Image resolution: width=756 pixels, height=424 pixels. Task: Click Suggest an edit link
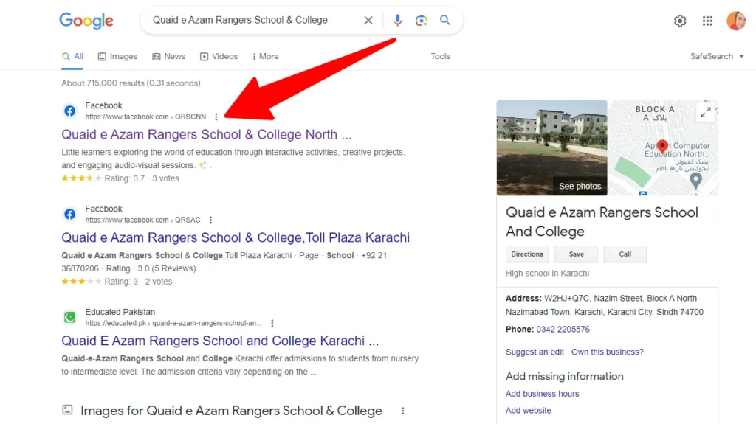click(535, 352)
